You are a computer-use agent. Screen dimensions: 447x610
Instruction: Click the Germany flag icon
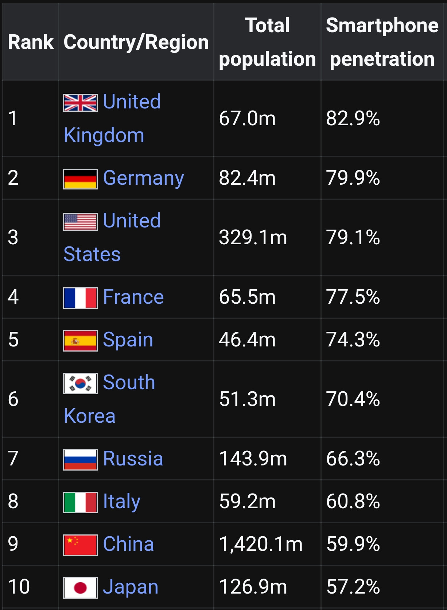point(80,179)
